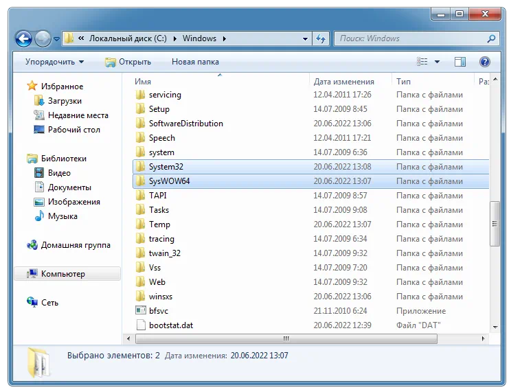Click the horizontal scrollbar thumb

(286, 338)
